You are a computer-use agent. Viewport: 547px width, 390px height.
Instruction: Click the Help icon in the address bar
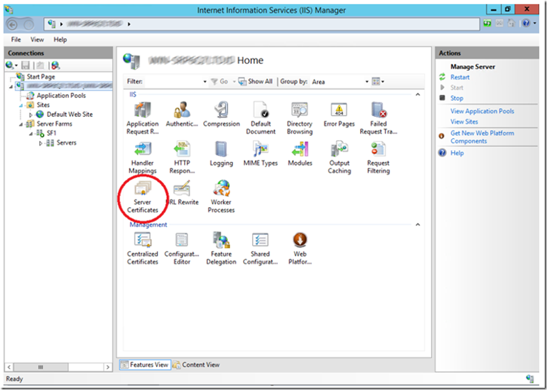coord(526,24)
